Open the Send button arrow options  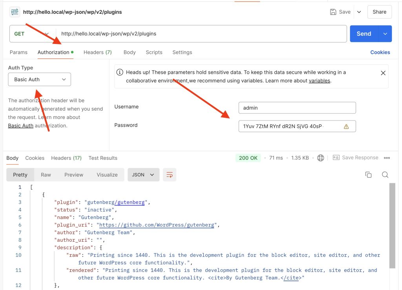[x=385, y=34]
